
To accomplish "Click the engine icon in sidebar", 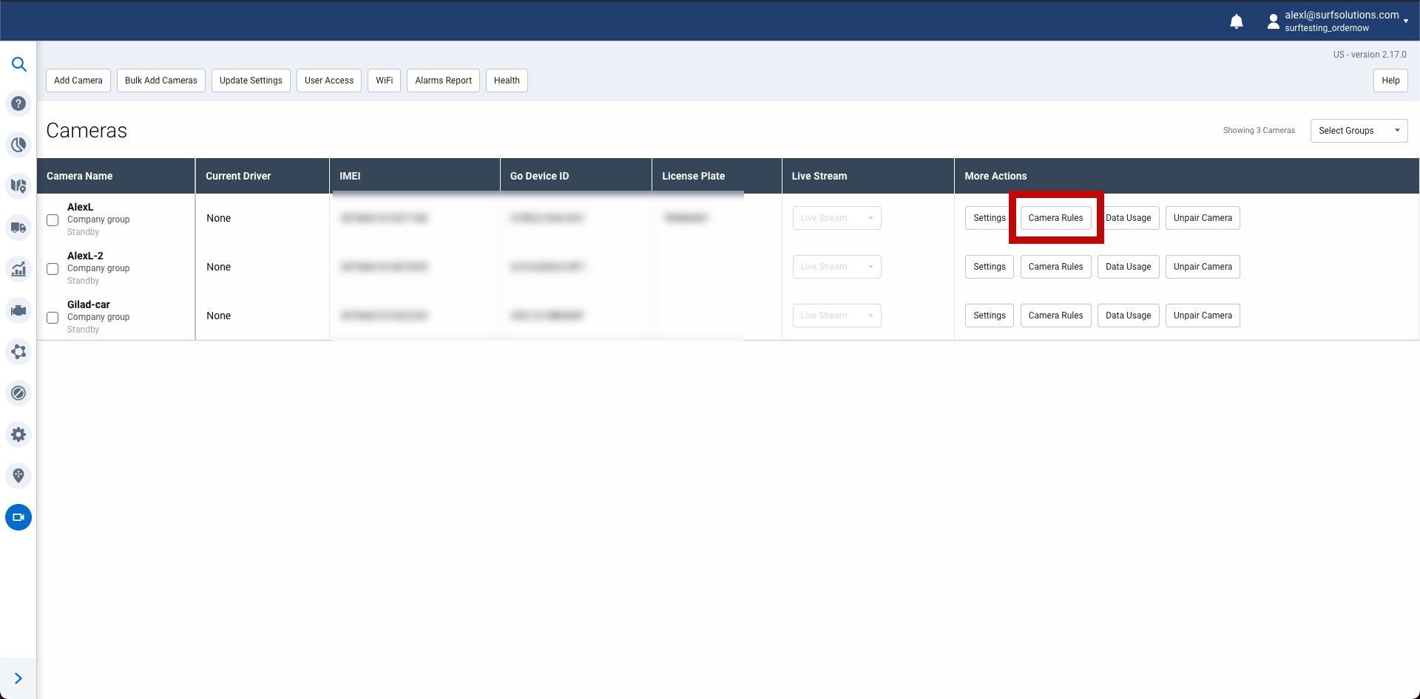I will click(x=18, y=310).
